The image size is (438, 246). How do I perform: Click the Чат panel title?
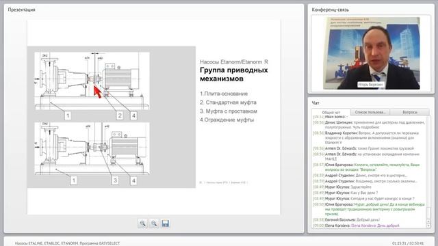click(x=315, y=103)
